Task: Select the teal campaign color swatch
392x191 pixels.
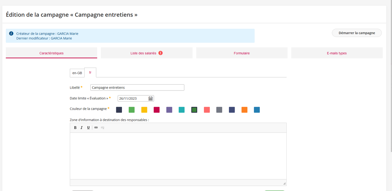Action: [x=182, y=110]
